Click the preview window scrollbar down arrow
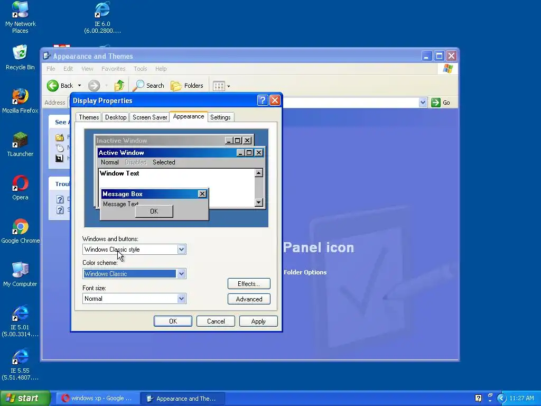The height and width of the screenshot is (406, 541). [259, 202]
